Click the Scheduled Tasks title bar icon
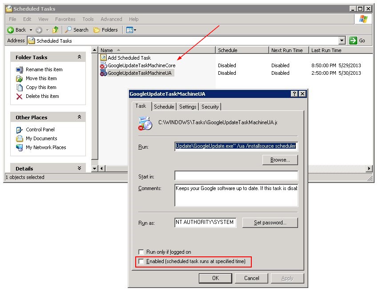Image resolution: width=379 pixels, height=292 pixels. [x=9, y=9]
